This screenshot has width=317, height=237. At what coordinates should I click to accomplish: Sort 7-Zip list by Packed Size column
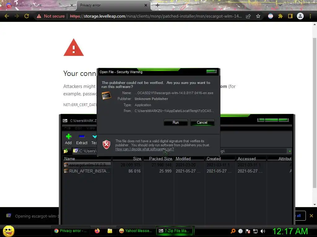click(x=158, y=159)
